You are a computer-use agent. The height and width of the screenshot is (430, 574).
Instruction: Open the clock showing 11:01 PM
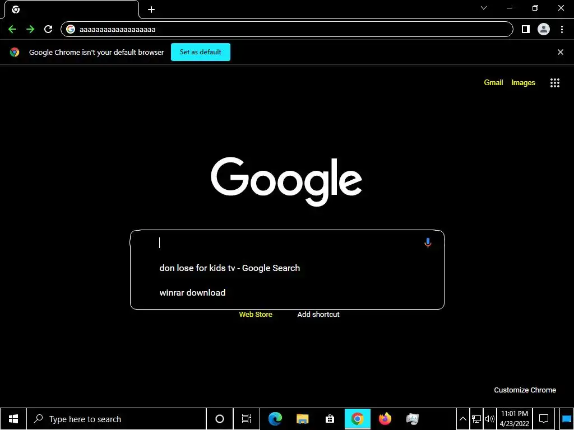[515, 419]
